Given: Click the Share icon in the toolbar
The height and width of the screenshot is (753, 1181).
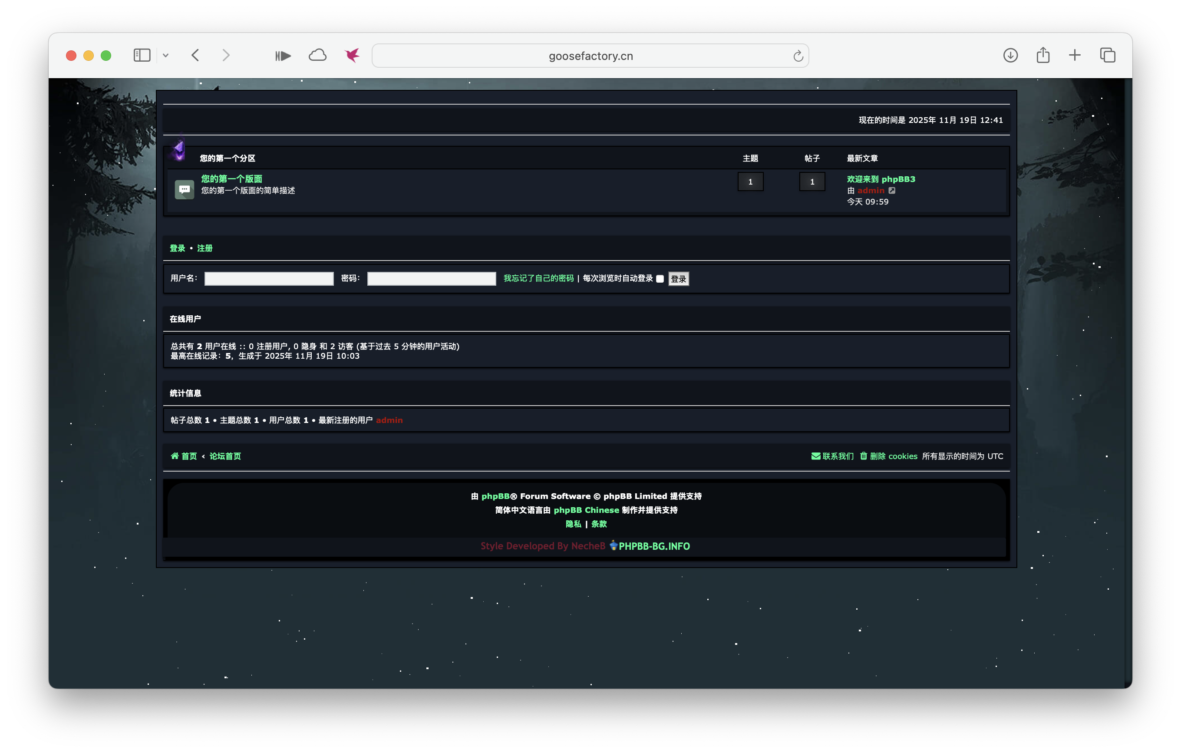Looking at the screenshot, I should coord(1042,56).
